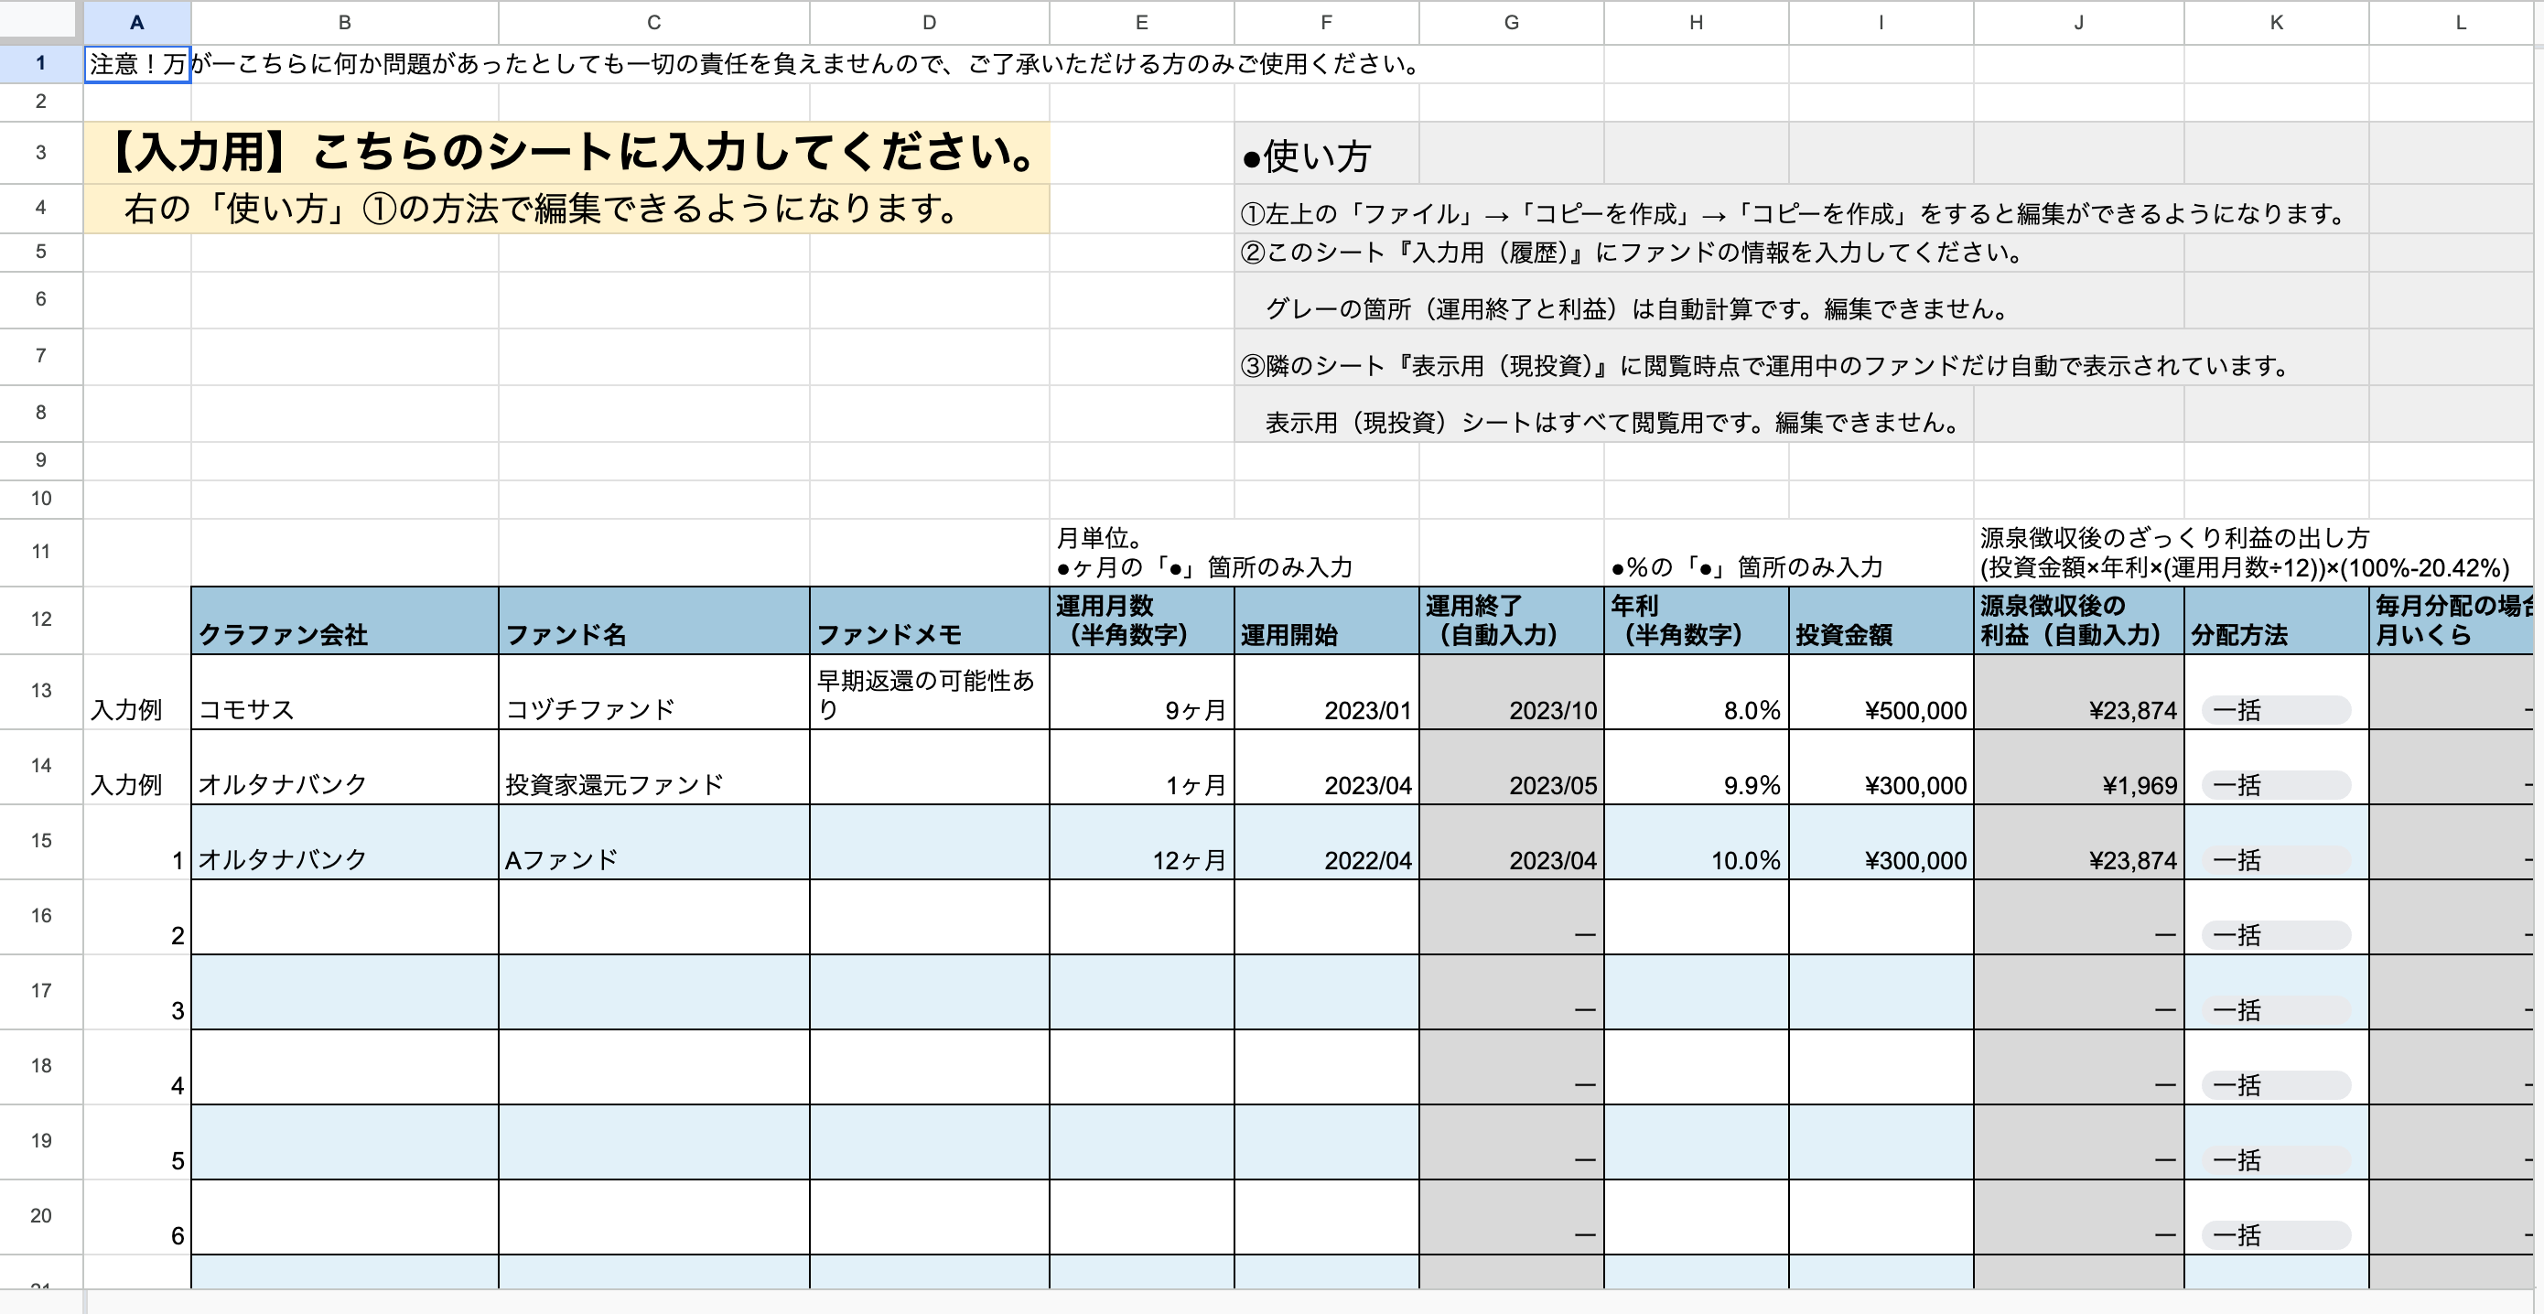Click the 表示用（現投資）シートはすべて閲覧用 note

pyautogui.click(x=1612, y=423)
